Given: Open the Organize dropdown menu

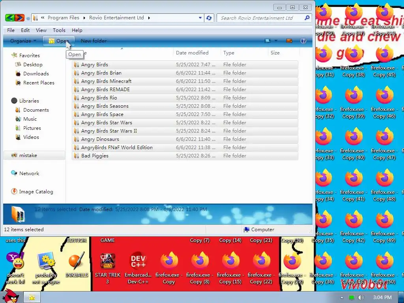Looking at the screenshot, I should pyautogui.click(x=23, y=41).
